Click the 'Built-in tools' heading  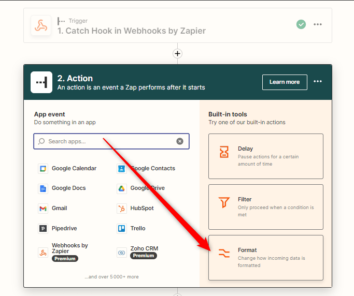(x=228, y=114)
